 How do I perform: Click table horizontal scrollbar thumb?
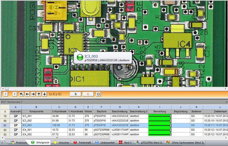point(57,138)
